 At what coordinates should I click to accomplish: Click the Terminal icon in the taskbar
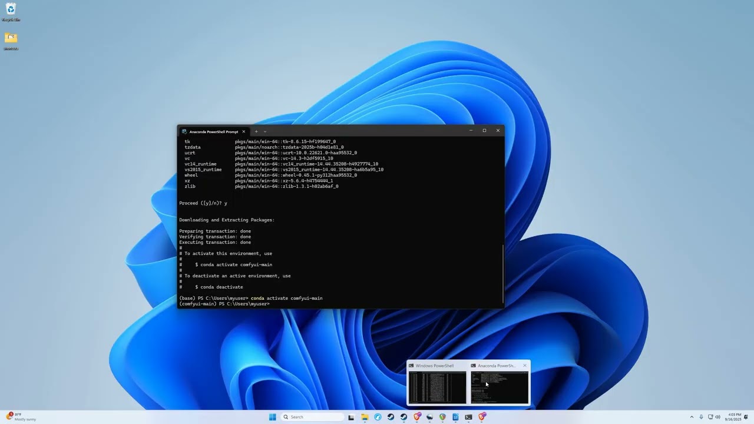pos(468,417)
